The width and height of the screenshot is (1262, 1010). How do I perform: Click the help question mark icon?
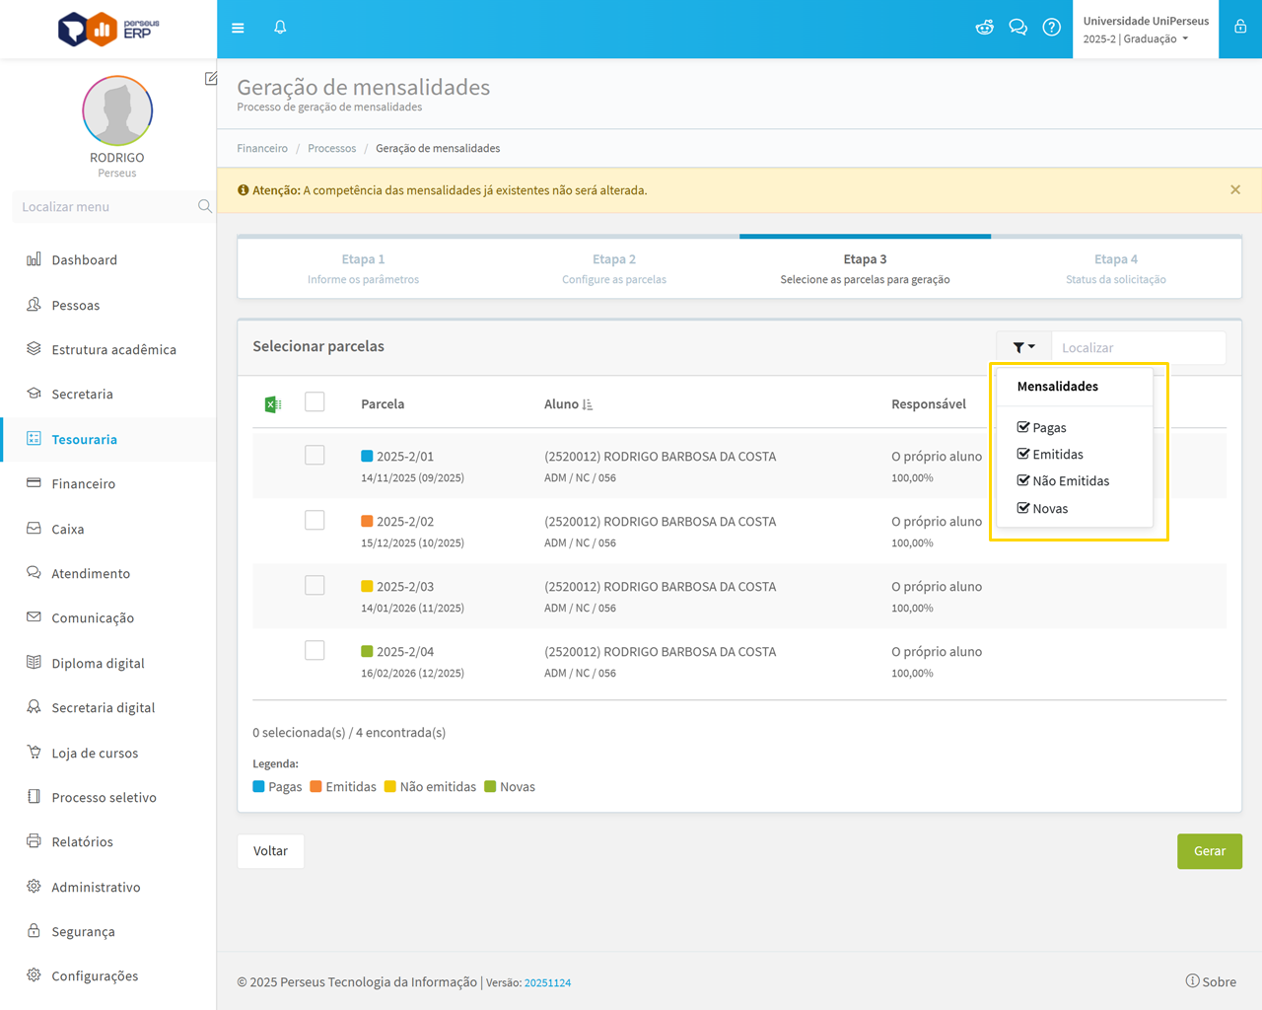click(x=1051, y=28)
